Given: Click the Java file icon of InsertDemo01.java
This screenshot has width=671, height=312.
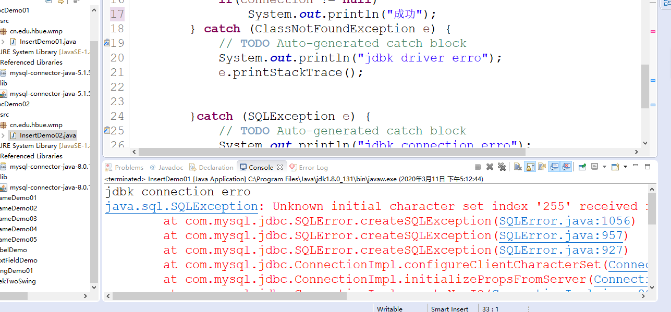Looking at the screenshot, I should pos(14,42).
